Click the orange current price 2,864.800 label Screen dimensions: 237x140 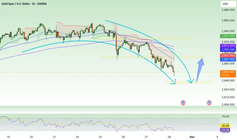click(x=228, y=74)
